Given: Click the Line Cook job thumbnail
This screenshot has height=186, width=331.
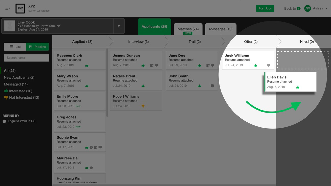Looking at the screenshot, I should [10, 26].
